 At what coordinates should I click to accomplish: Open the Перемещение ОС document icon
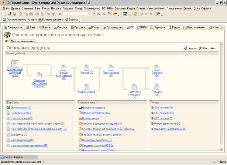[111, 67]
